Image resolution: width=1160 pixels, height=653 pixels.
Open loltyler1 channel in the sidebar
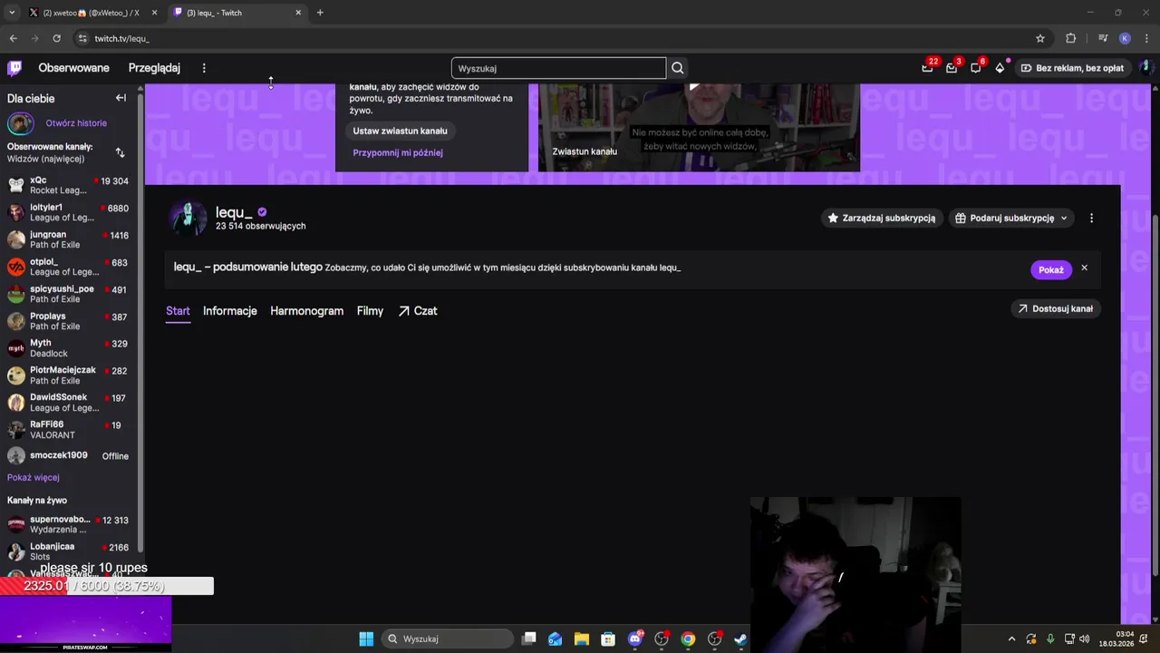68,212
